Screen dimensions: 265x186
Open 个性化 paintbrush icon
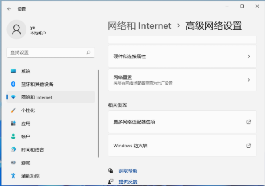click(13, 110)
